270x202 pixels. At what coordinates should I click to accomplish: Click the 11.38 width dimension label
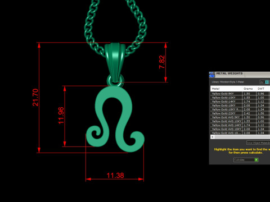click(x=115, y=176)
